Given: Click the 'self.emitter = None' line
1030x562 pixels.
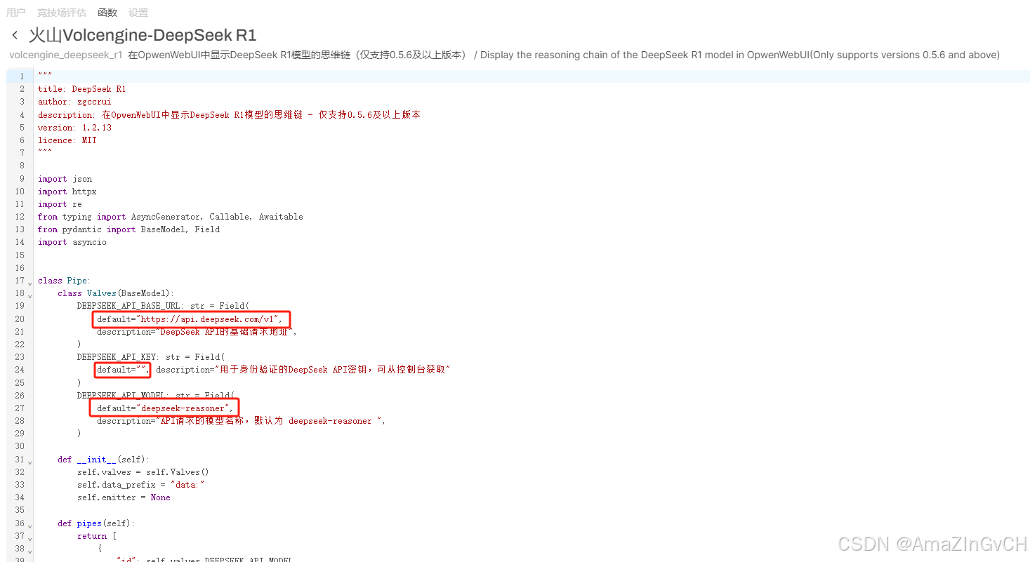Looking at the screenshot, I should click(x=124, y=497).
